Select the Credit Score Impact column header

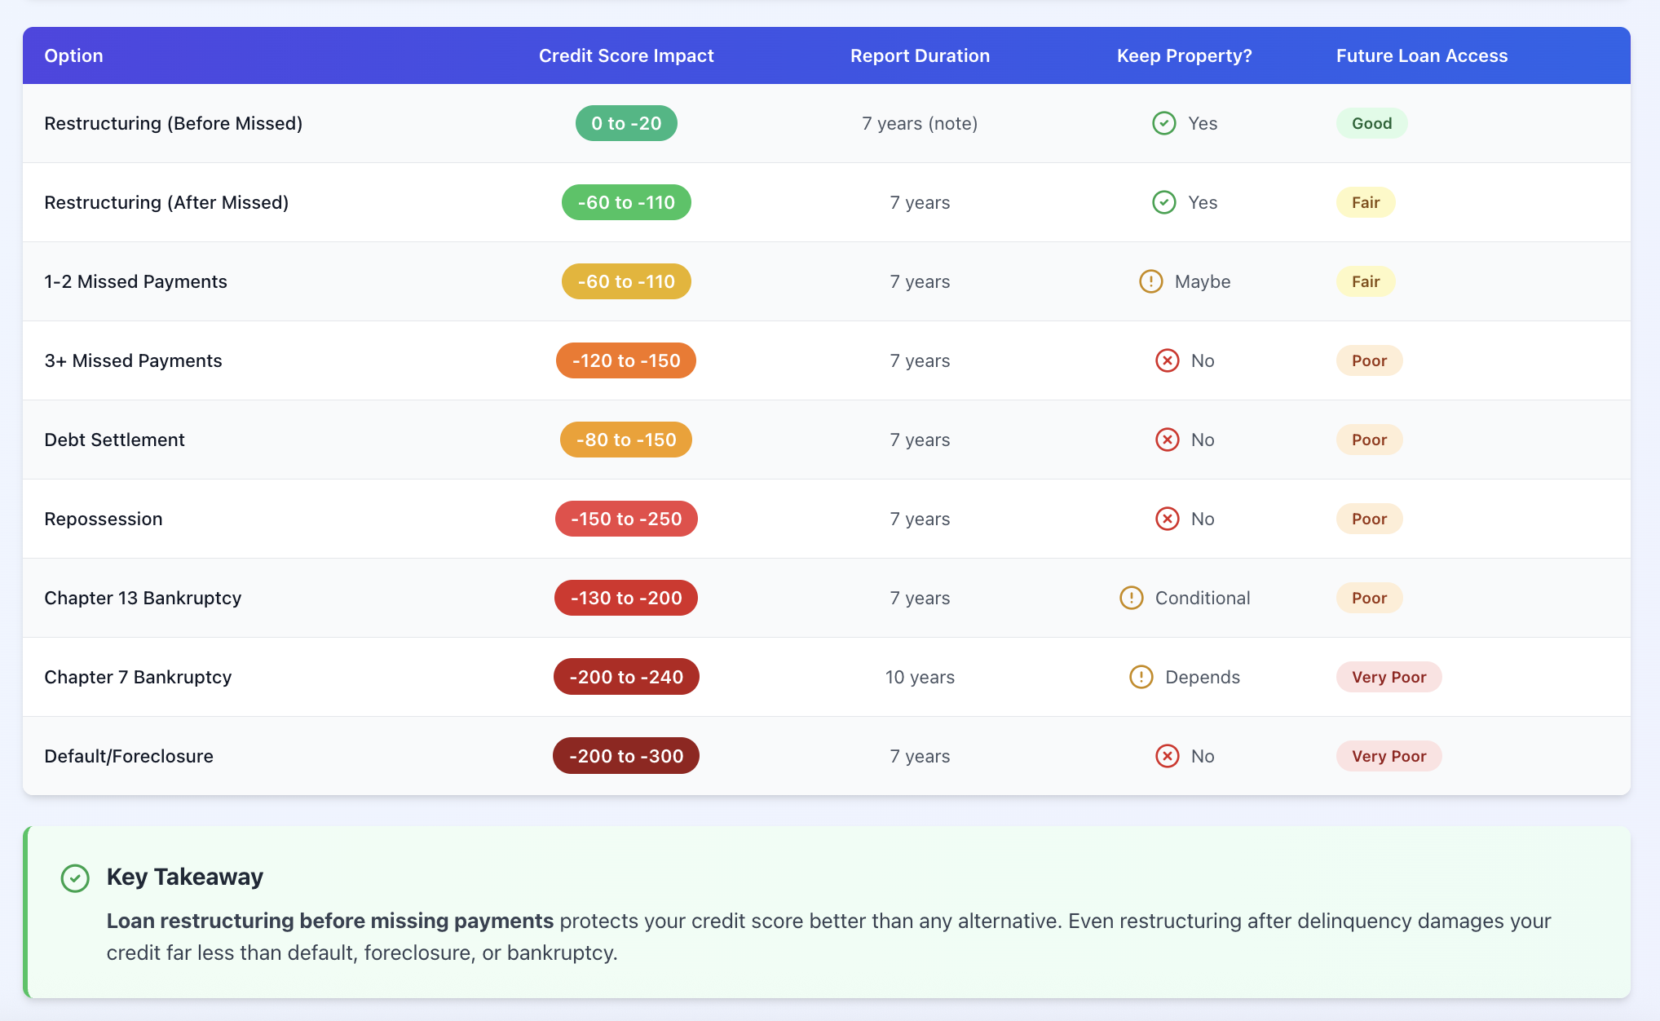[x=626, y=55]
